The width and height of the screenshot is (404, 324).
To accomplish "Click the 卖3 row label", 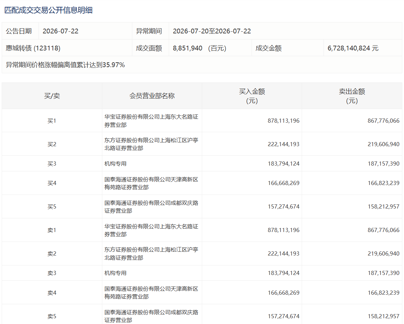I will (52, 273).
